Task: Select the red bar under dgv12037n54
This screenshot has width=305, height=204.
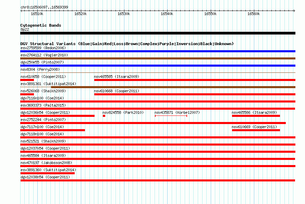Action: 158,152
